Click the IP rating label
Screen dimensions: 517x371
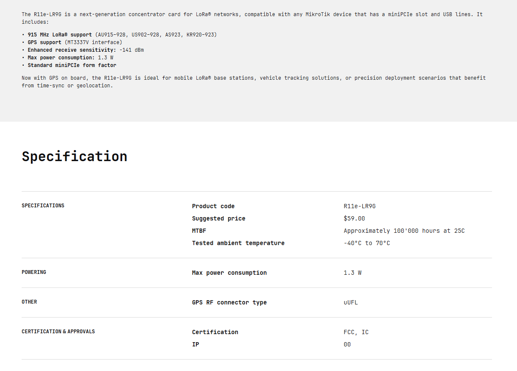click(196, 345)
